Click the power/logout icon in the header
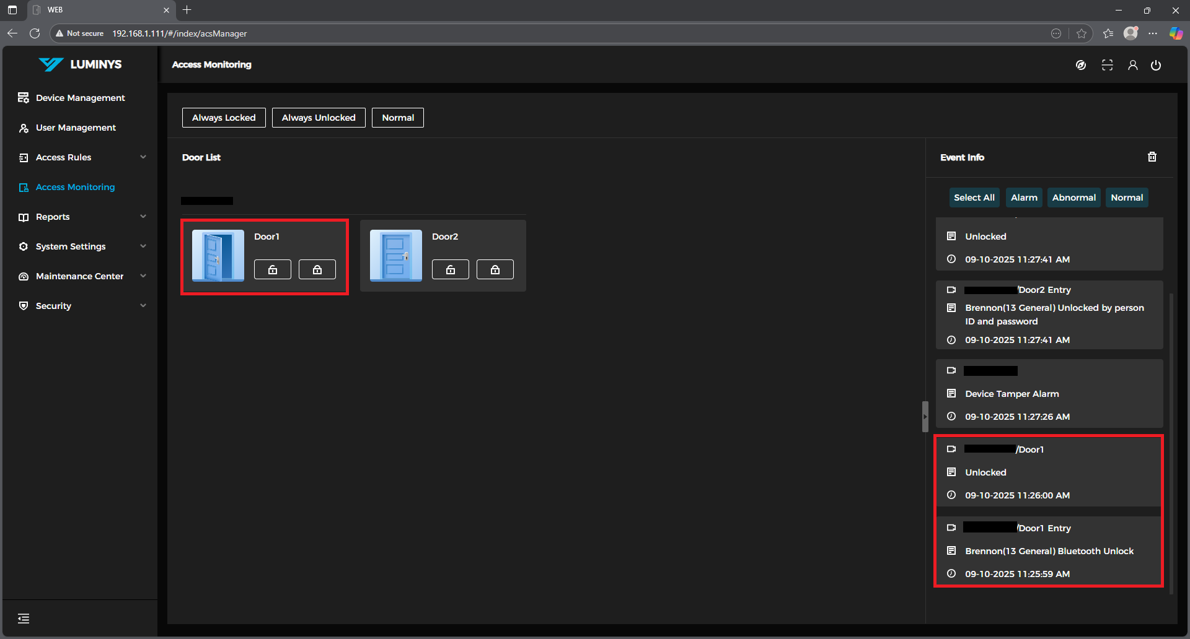This screenshot has height=639, width=1190. (1156, 65)
